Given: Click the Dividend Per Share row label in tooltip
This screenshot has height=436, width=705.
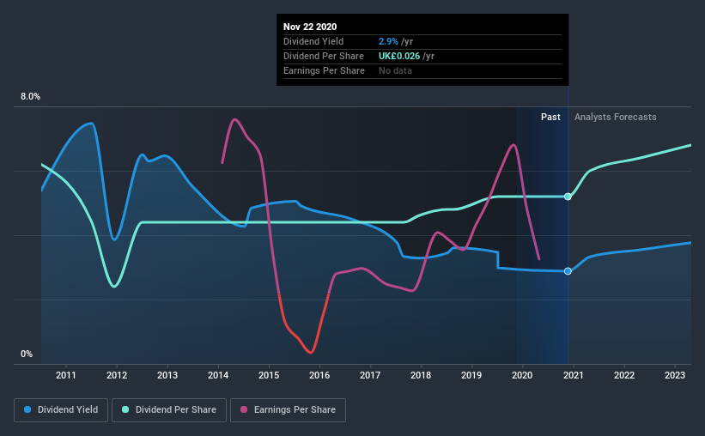Looking at the screenshot, I should point(323,56).
